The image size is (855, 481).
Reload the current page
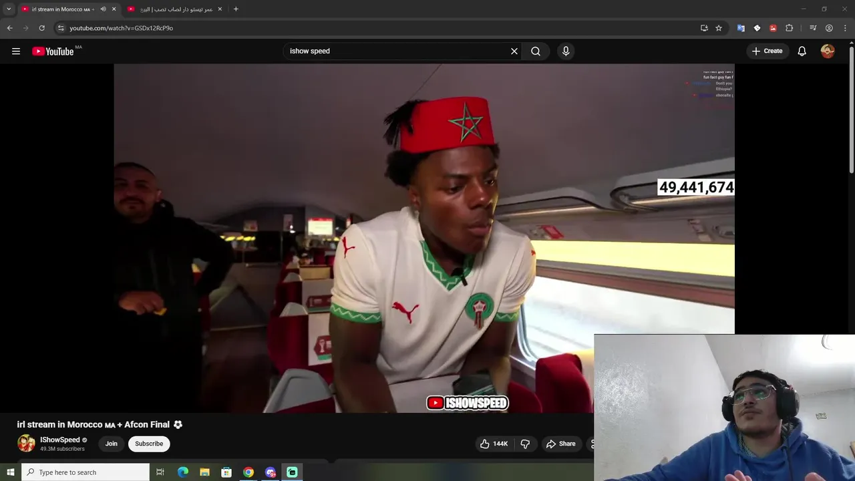pos(41,28)
